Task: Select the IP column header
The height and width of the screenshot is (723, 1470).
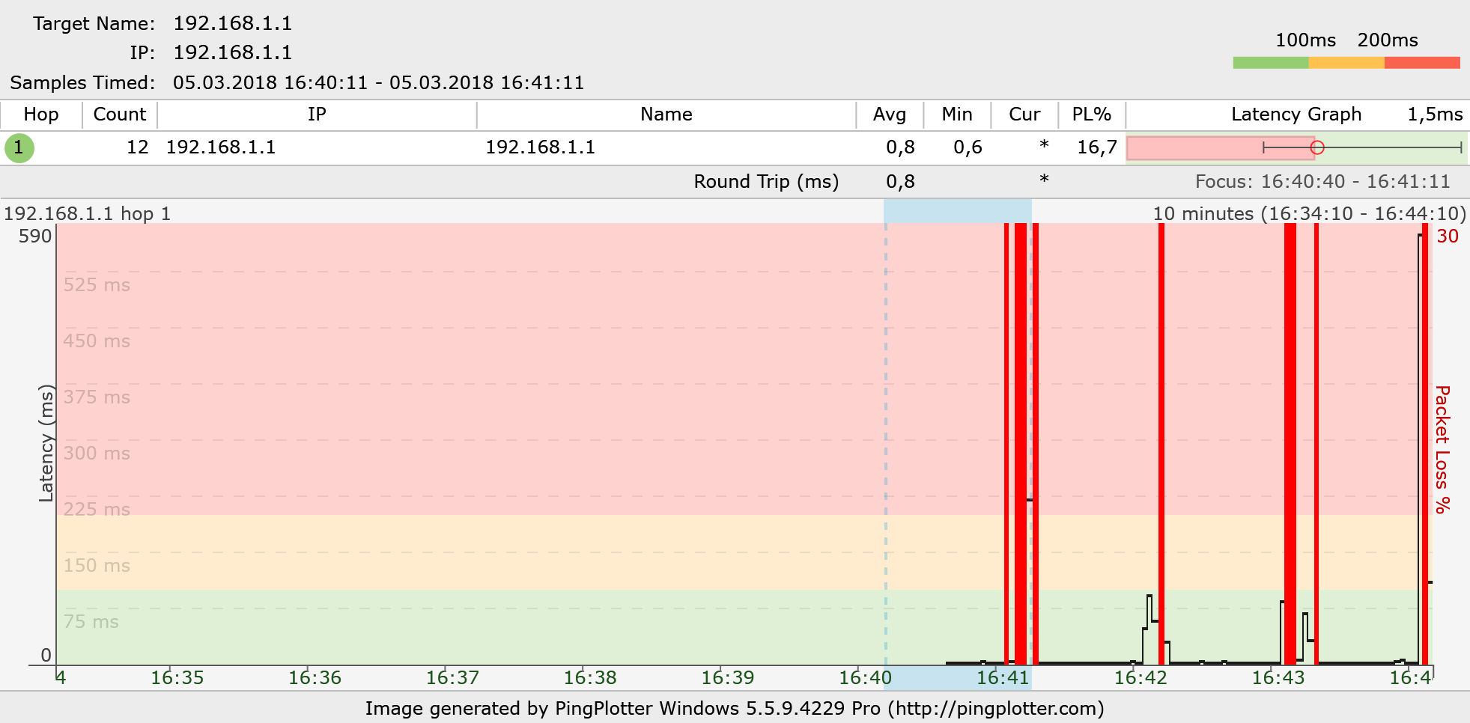Action: tap(317, 115)
